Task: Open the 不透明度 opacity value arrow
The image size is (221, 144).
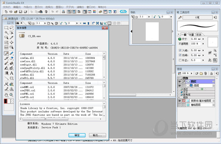Action: [203, 44]
